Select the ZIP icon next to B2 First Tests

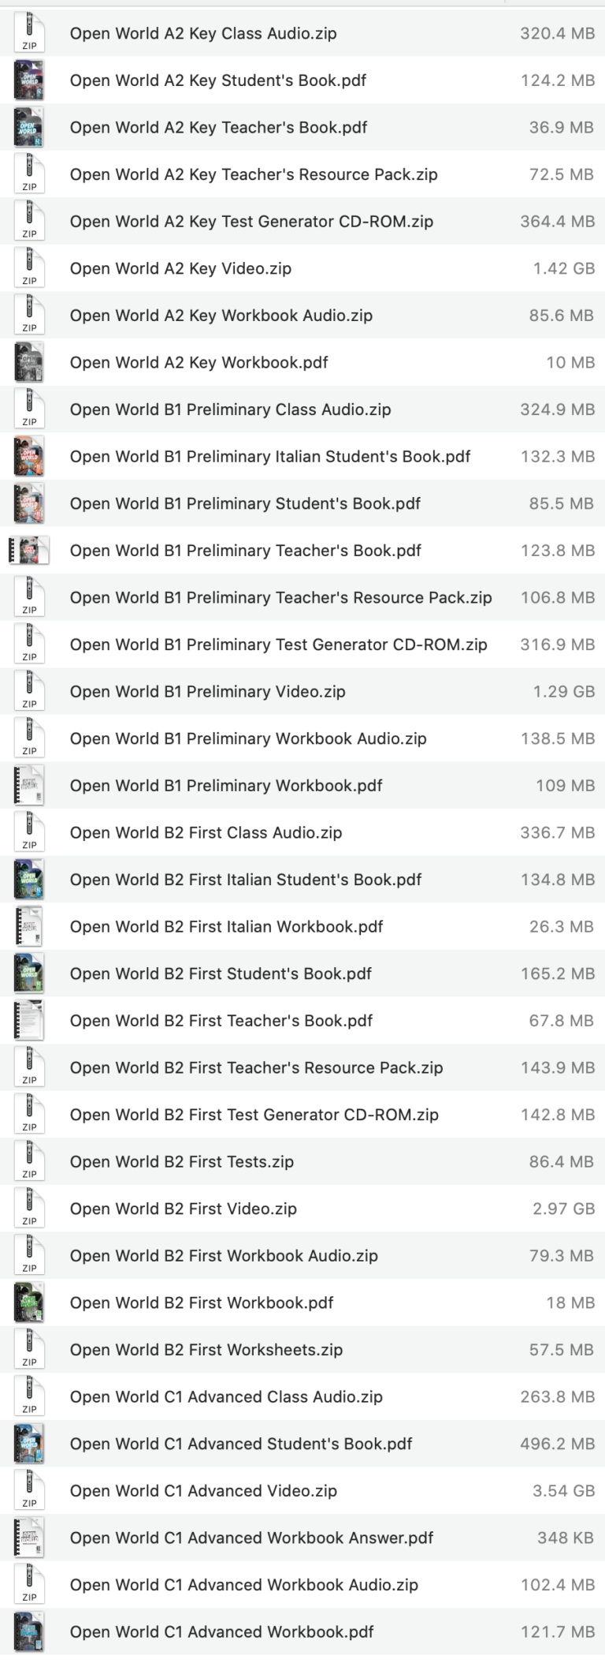pos(29,1161)
